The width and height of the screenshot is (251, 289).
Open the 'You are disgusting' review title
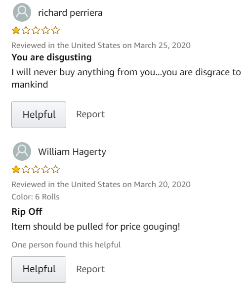coord(51,57)
